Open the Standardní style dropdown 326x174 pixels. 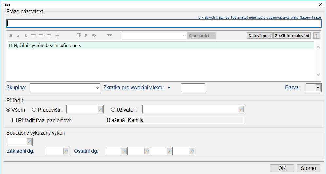tap(202, 36)
